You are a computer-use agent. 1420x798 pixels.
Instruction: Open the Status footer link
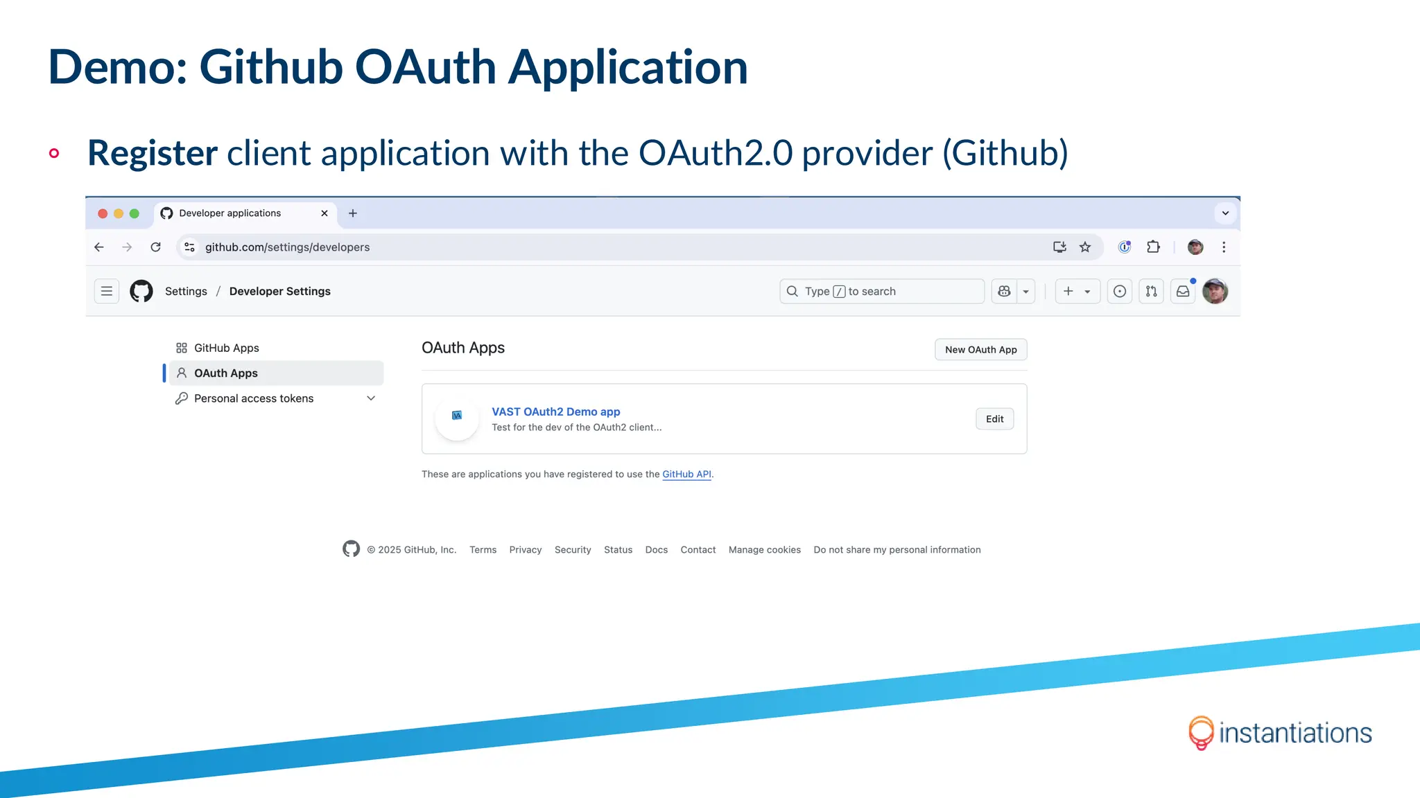pos(618,550)
